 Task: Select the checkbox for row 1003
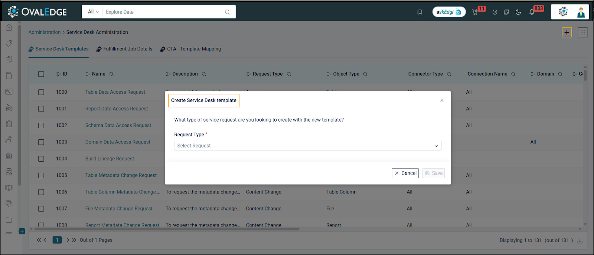(x=41, y=142)
